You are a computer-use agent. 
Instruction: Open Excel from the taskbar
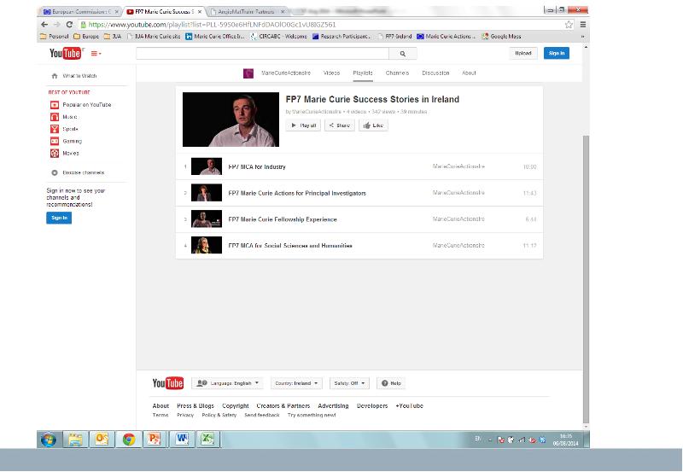point(207,440)
